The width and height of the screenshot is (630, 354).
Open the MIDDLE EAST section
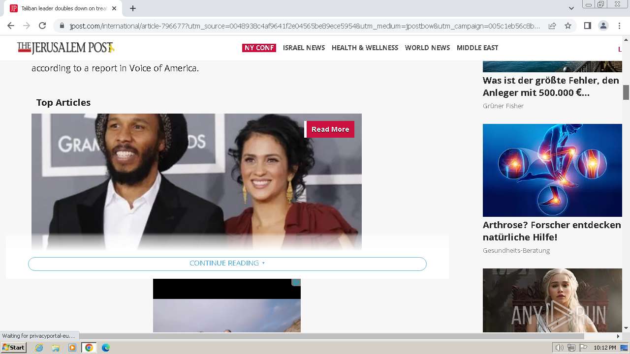477,48
